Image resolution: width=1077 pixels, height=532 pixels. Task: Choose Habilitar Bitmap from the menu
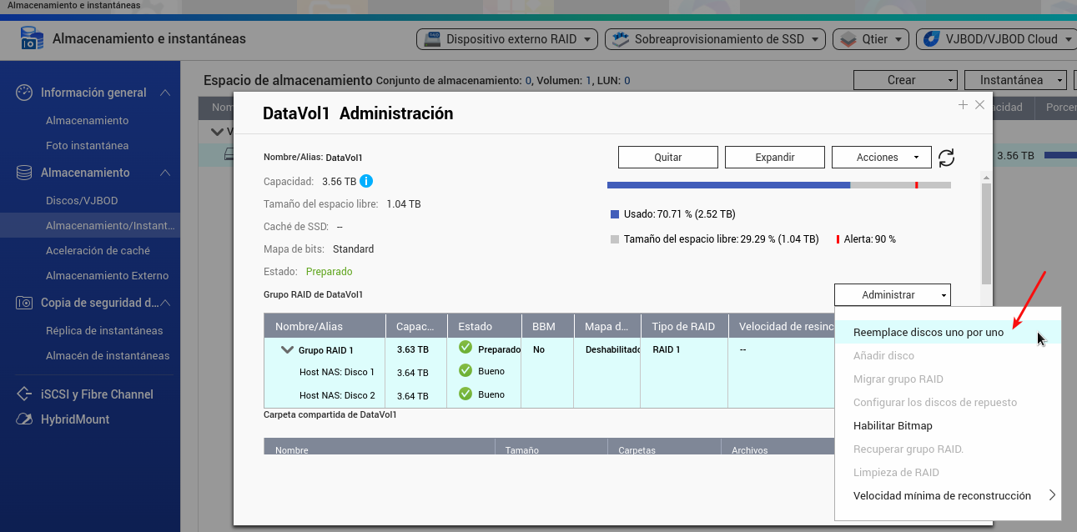893,425
